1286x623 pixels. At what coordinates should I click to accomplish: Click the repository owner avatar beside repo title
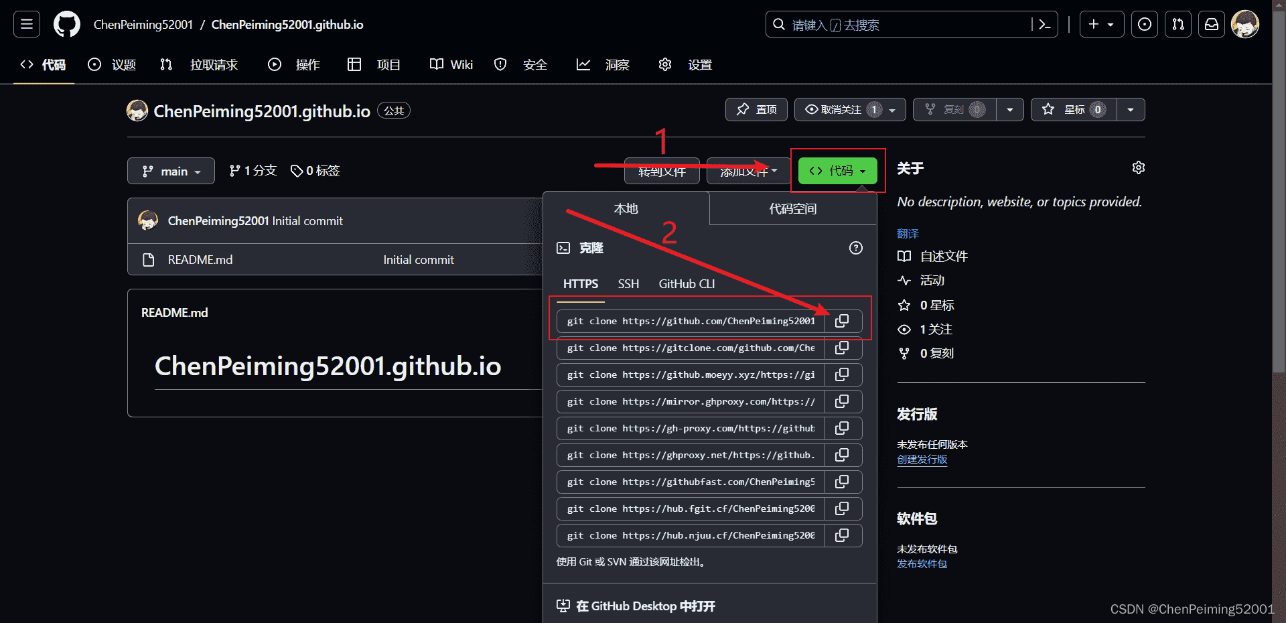coord(137,111)
